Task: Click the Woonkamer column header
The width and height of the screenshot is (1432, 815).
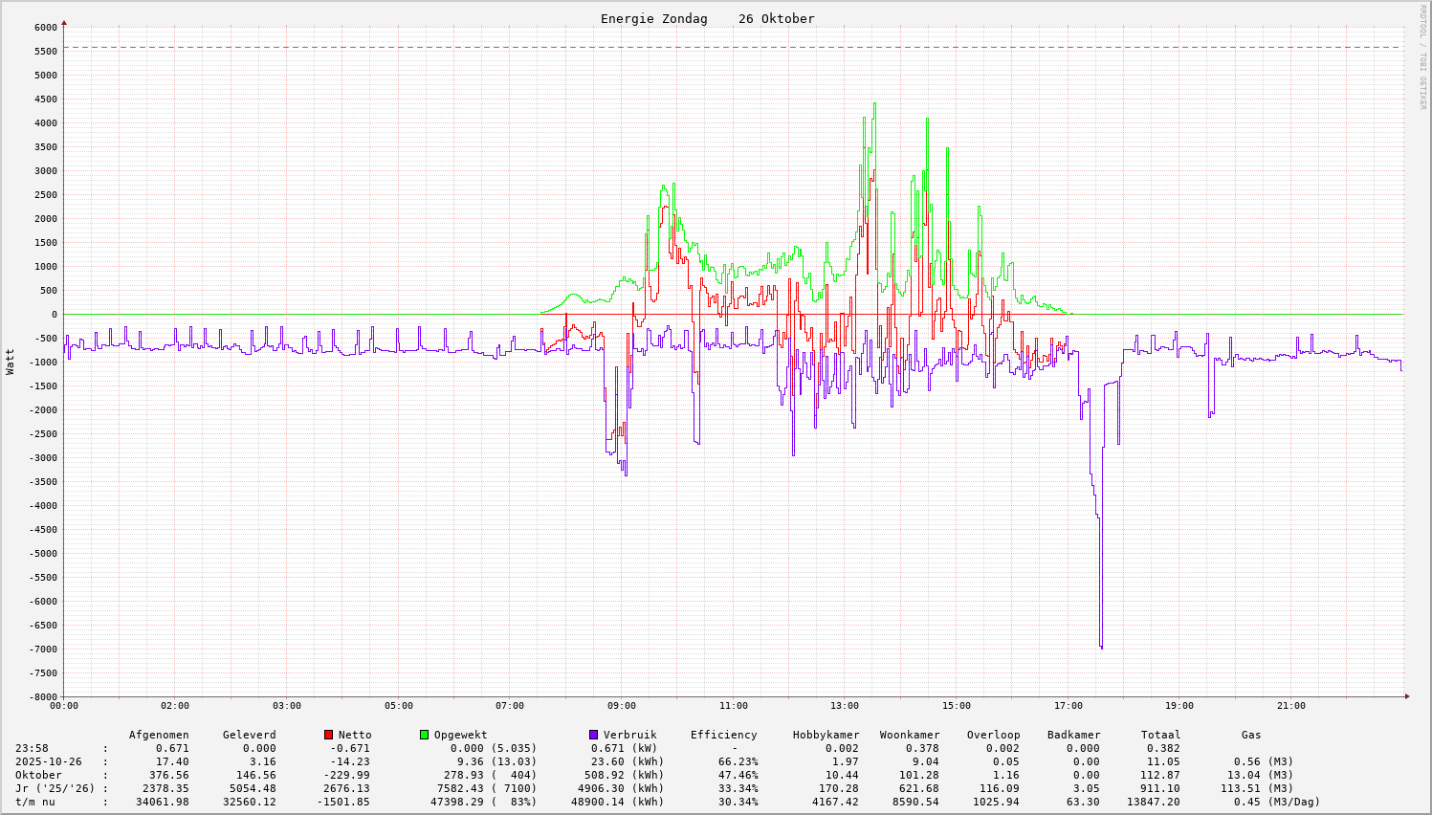Action: tap(909, 735)
